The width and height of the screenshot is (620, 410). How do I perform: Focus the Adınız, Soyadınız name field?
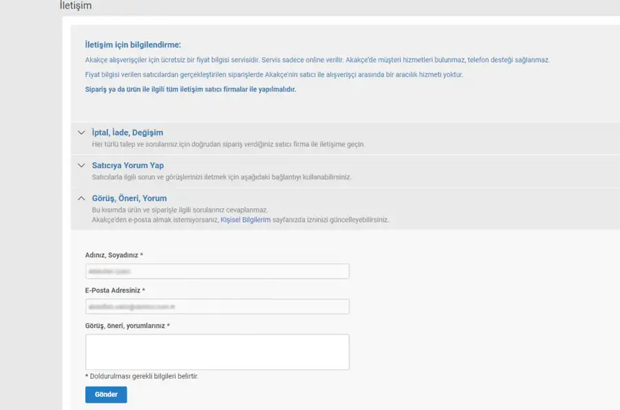217,271
